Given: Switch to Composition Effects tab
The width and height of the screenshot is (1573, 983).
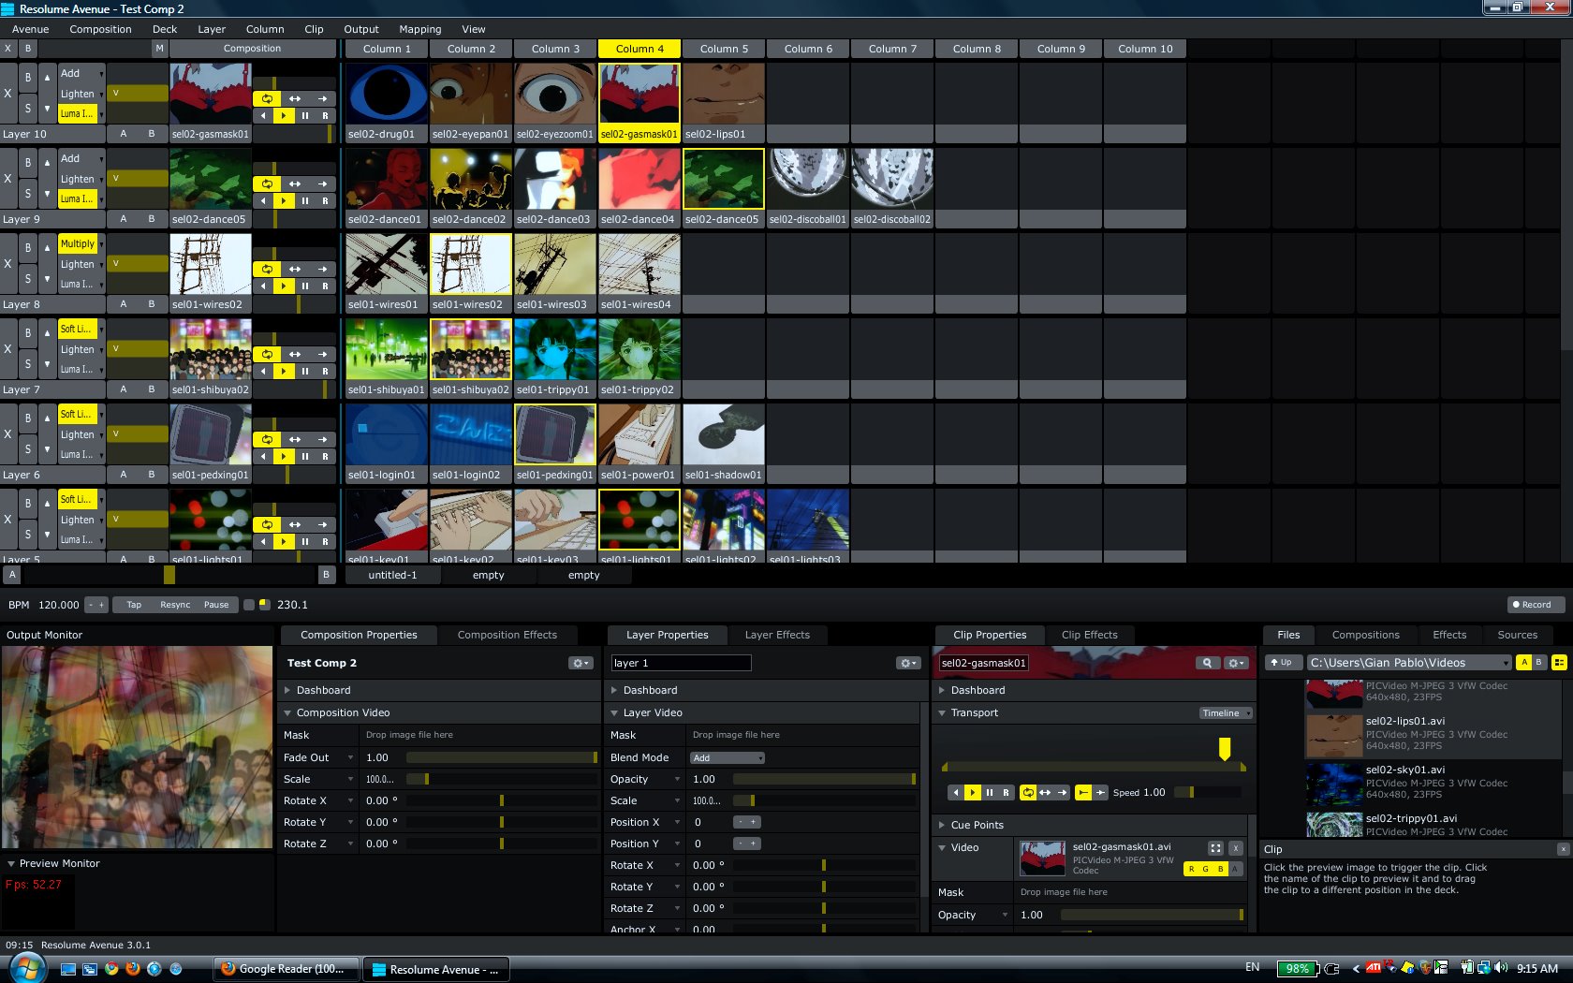Looking at the screenshot, I should [x=507, y=635].
